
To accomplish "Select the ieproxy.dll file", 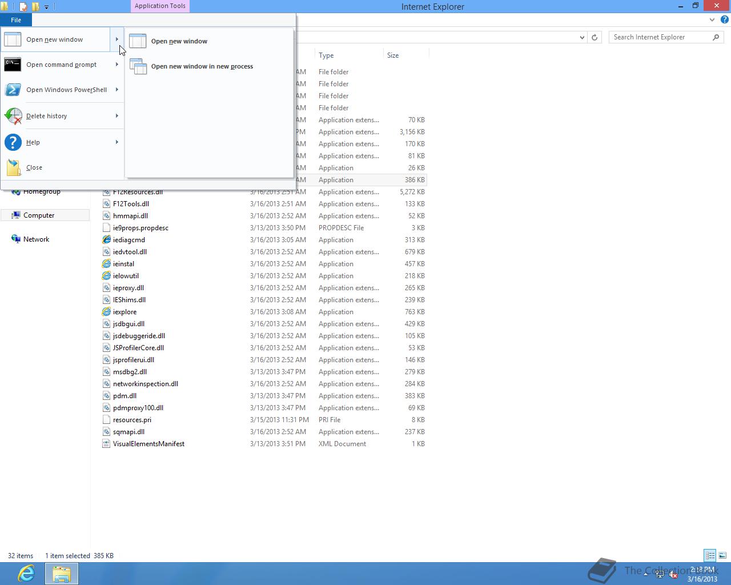I will (x=128, y=288).
